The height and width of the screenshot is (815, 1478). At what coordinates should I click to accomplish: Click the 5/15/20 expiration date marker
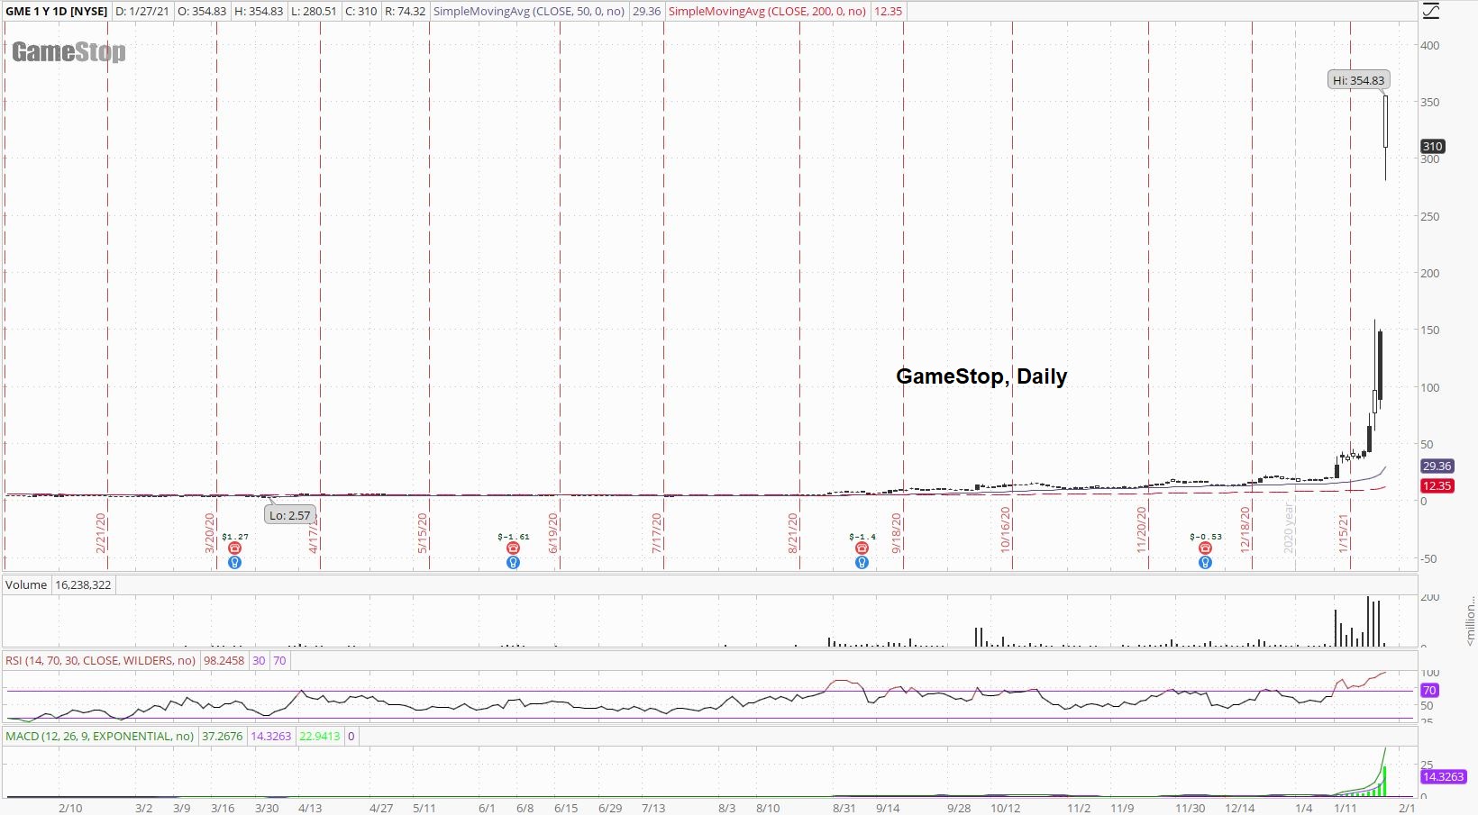click(x=422, y=532)
